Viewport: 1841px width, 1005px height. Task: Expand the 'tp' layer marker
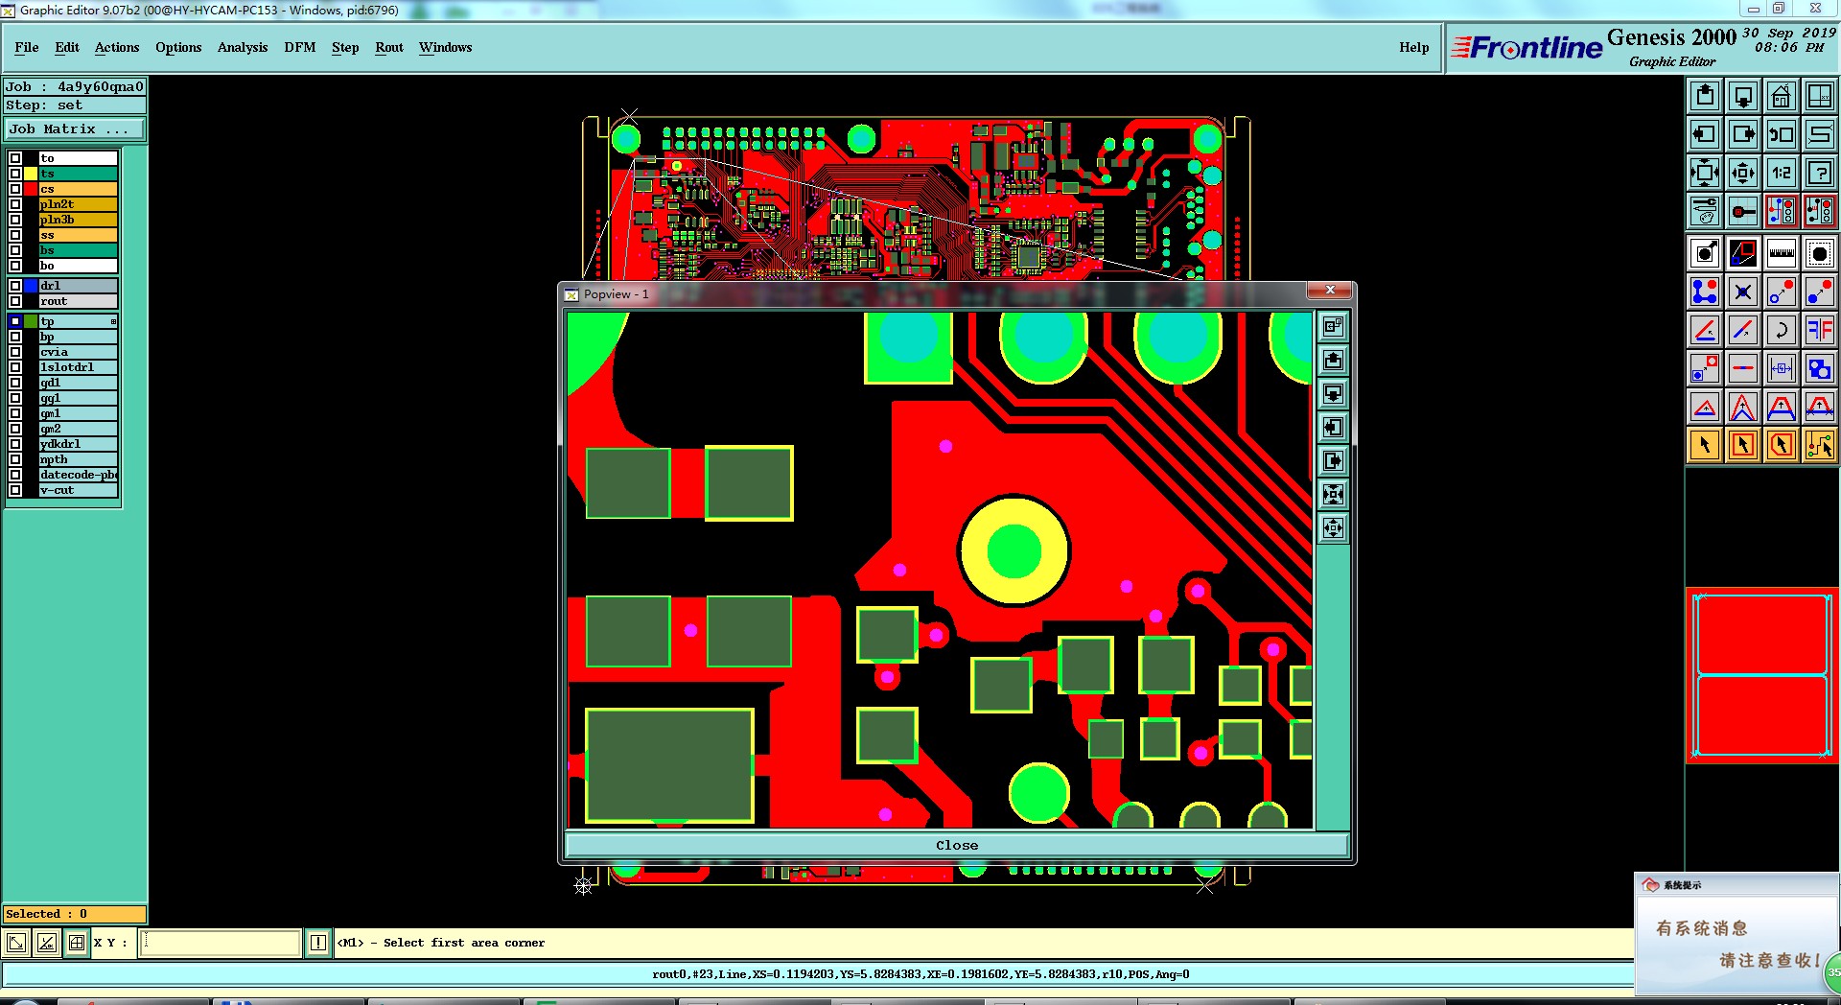113,321
